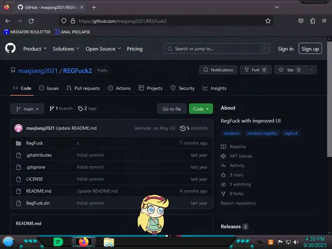Open the green Code clone dropdown
Viewport: 332px width, 249px height.
tap(201, 109)
